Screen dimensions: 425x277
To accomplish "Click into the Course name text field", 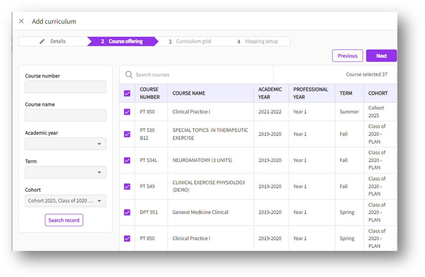I will pos(66,116).
